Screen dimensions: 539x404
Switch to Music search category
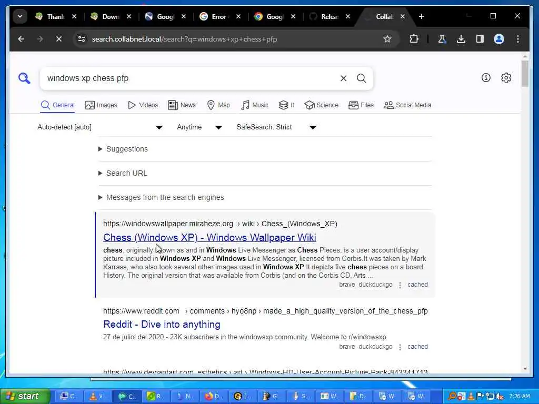click(255, 105)
